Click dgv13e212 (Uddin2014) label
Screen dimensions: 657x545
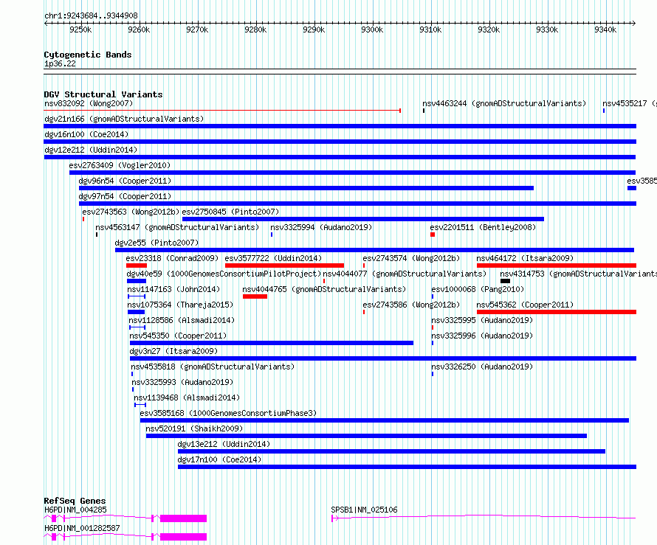coord(224,444)
